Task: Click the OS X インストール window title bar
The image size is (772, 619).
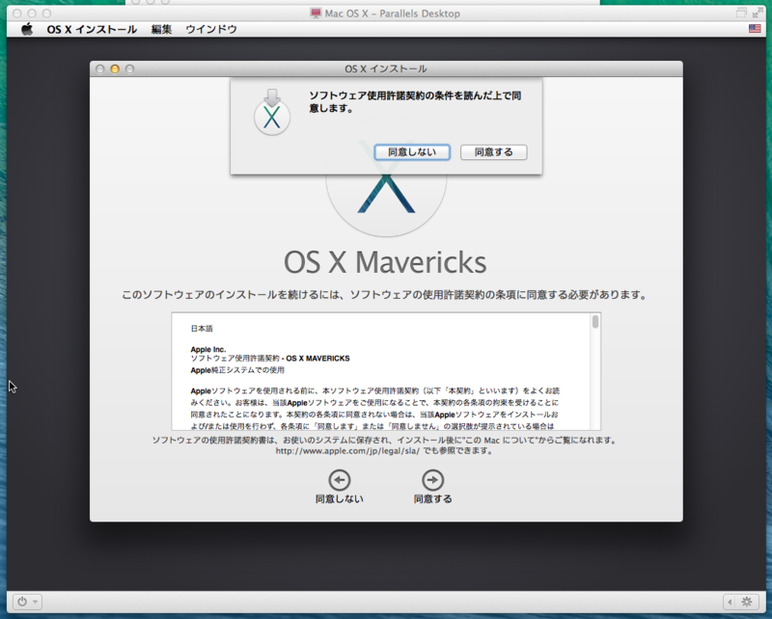Action: point(386,68)
